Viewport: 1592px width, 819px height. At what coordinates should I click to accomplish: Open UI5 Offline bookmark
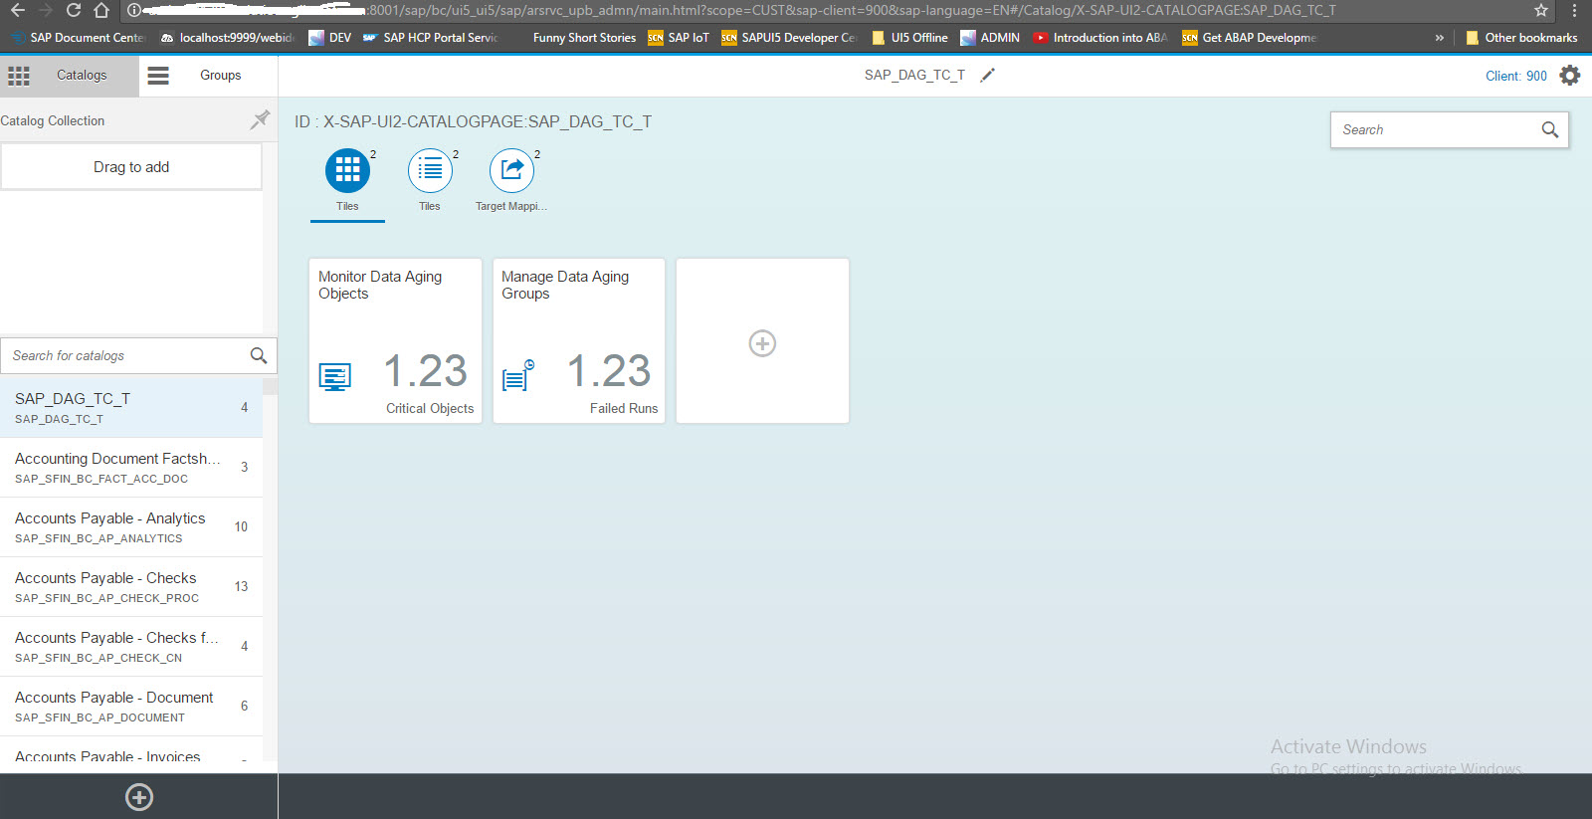[x=909, y=38]
